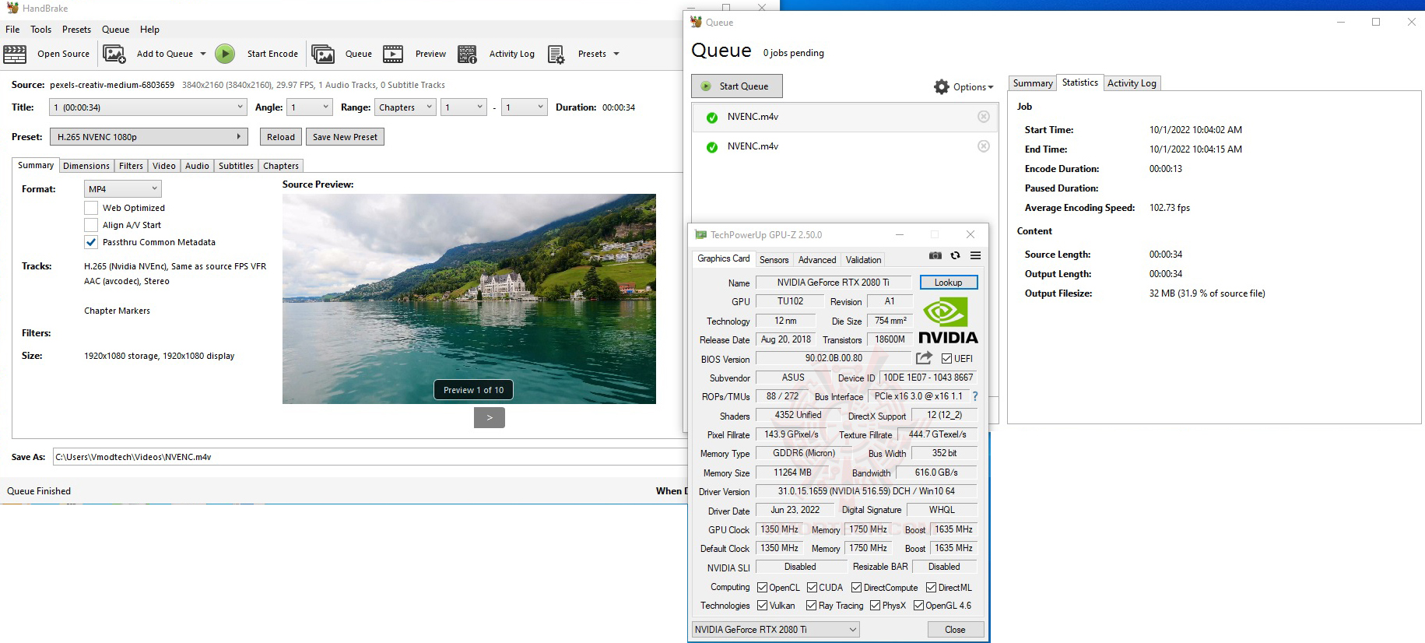The image size is (1425, 643).
Task: Take a GPU-Z screenshot with camera icon
Action: 935,255
